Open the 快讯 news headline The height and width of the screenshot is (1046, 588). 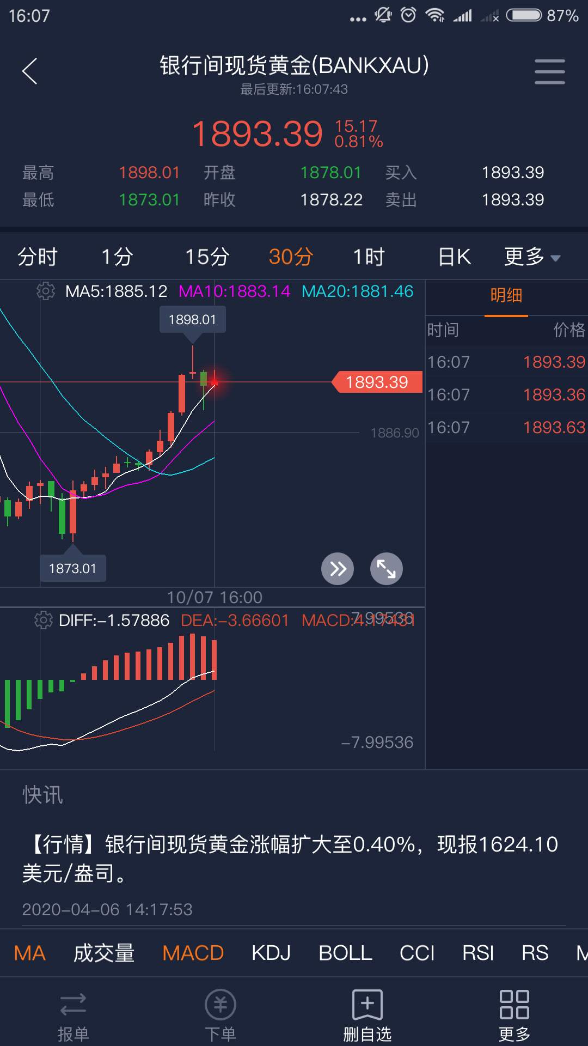(290, 859)
